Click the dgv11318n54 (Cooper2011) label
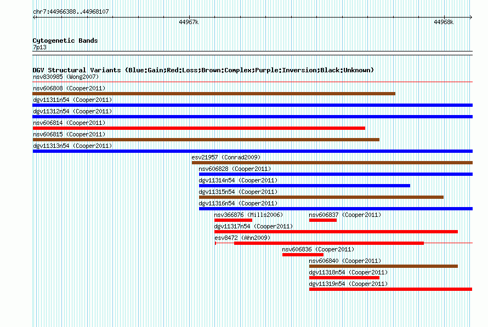The image size is (488, 327). [x=348, y=272]
